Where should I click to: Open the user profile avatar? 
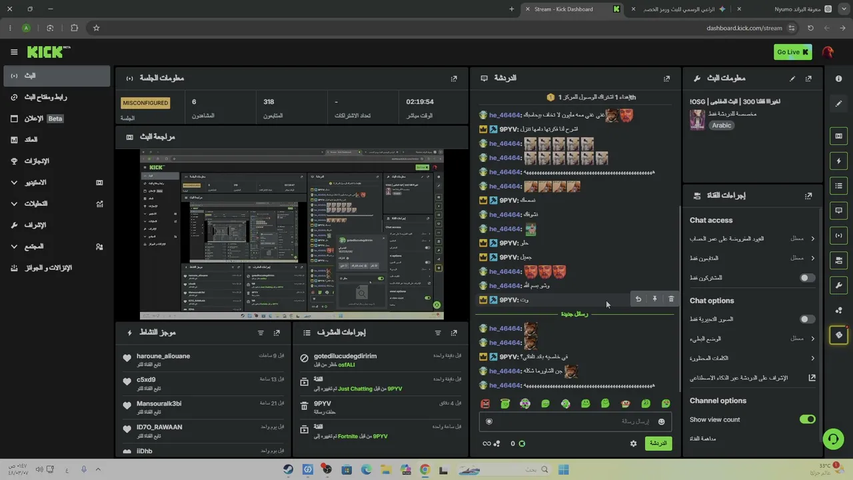click(x=828, y=52)
